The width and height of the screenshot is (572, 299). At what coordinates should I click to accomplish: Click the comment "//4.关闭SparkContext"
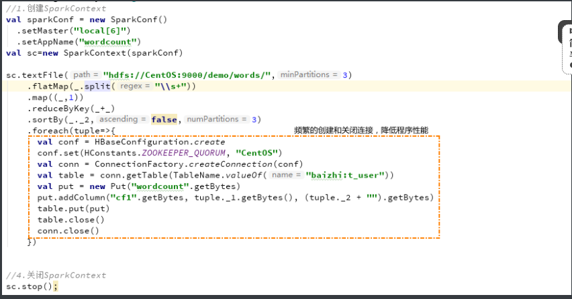click(56, 276)
